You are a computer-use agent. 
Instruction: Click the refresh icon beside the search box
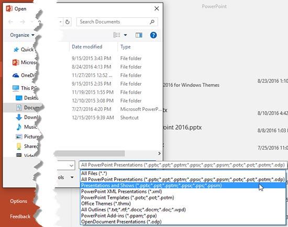(x=68, y=22)
